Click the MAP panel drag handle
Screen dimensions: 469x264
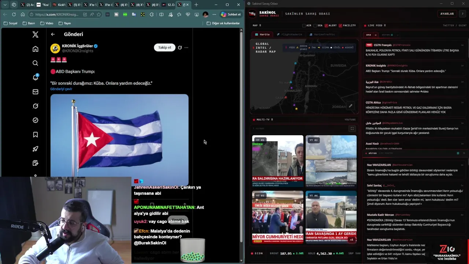[260, 26]
